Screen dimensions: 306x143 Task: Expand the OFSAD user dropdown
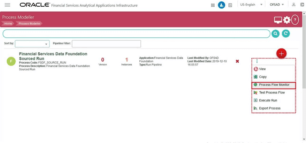click(276, 5)
